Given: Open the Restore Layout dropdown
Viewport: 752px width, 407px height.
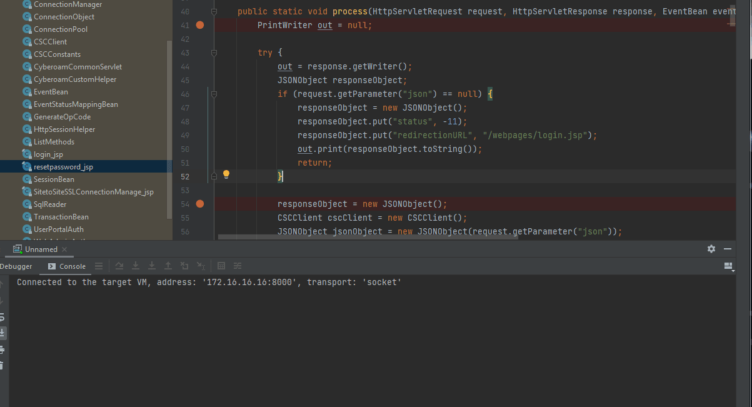Looking at the screenshot, I should [x=728, y=266].
